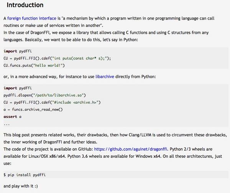Click the sentence starting 'This blog post presents'
This screenshot has width=230, height=193.
[x=115, y=138]
